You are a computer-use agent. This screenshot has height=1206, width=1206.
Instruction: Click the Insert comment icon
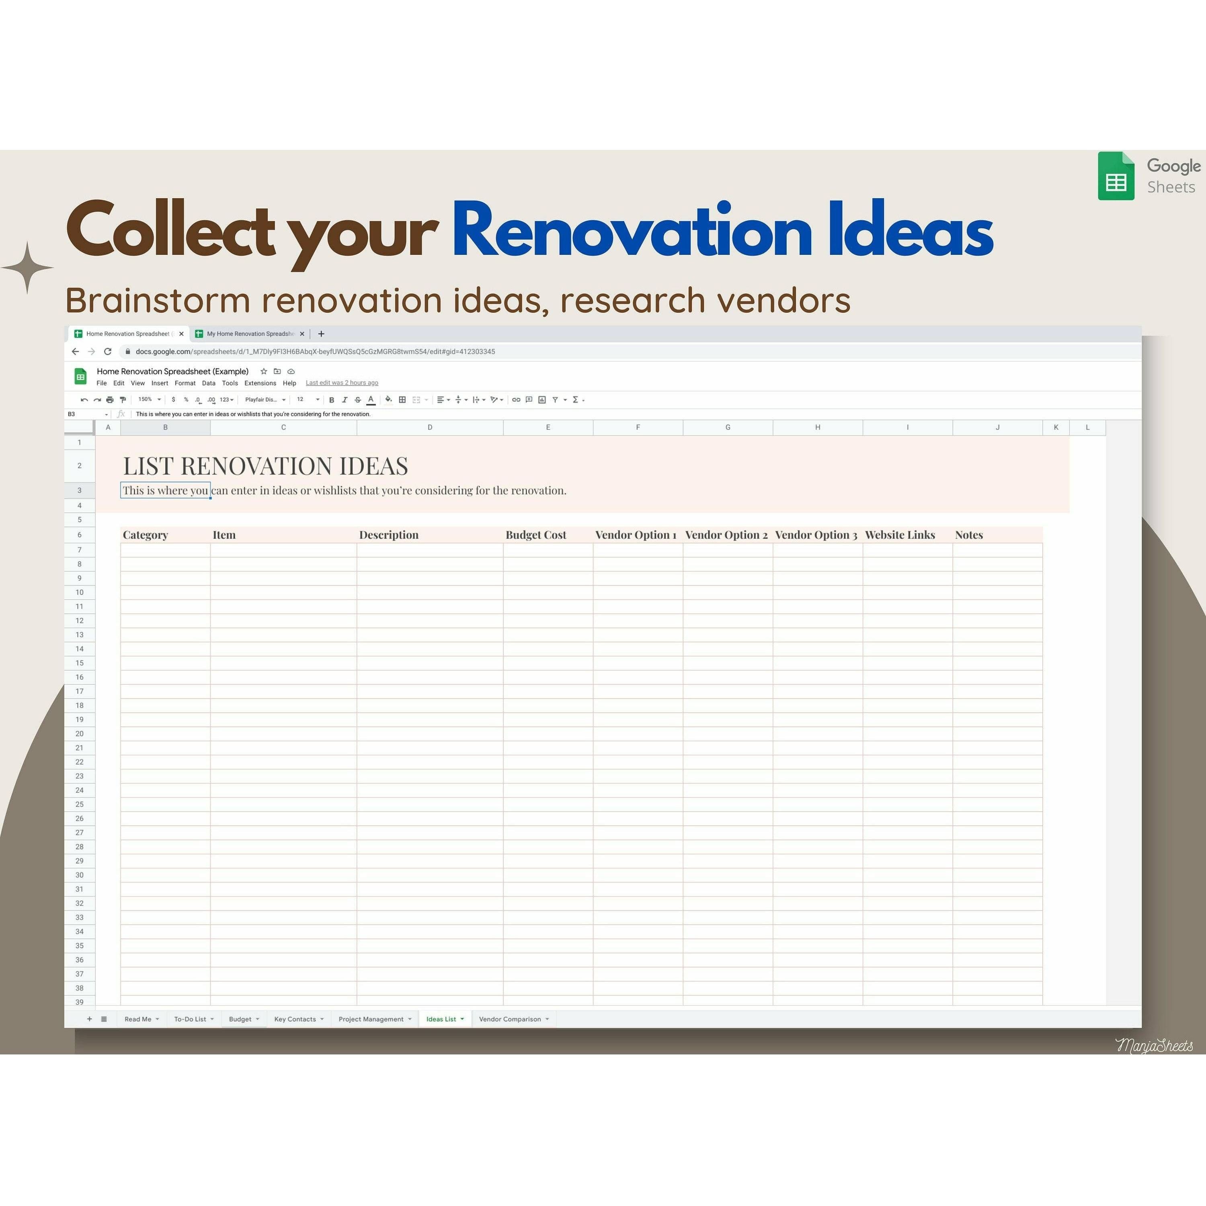point(529,400)
